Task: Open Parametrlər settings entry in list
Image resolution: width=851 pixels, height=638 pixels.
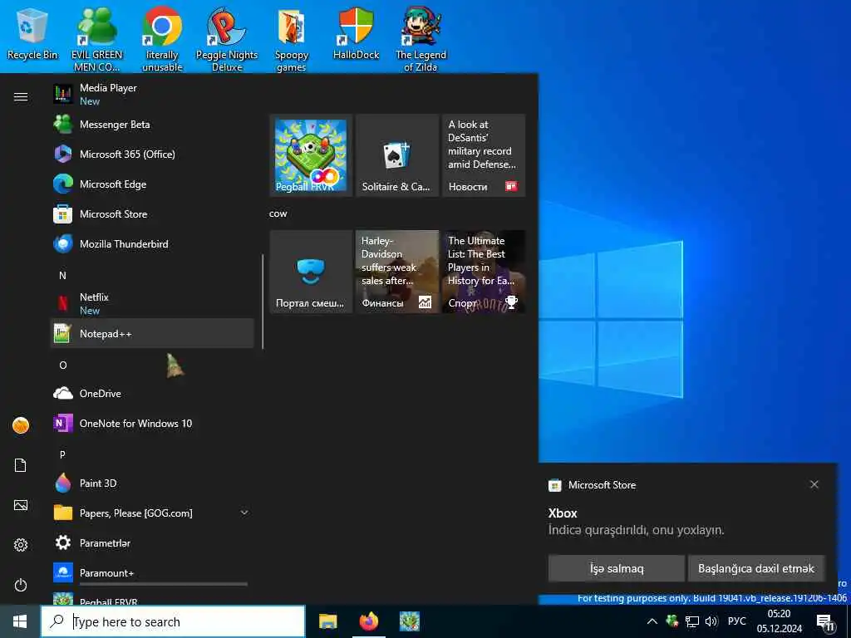Action: click(152, 542)
